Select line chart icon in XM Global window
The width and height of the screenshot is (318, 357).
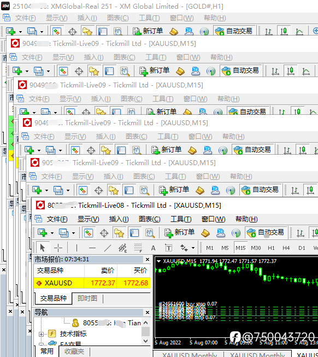(299, 31)
